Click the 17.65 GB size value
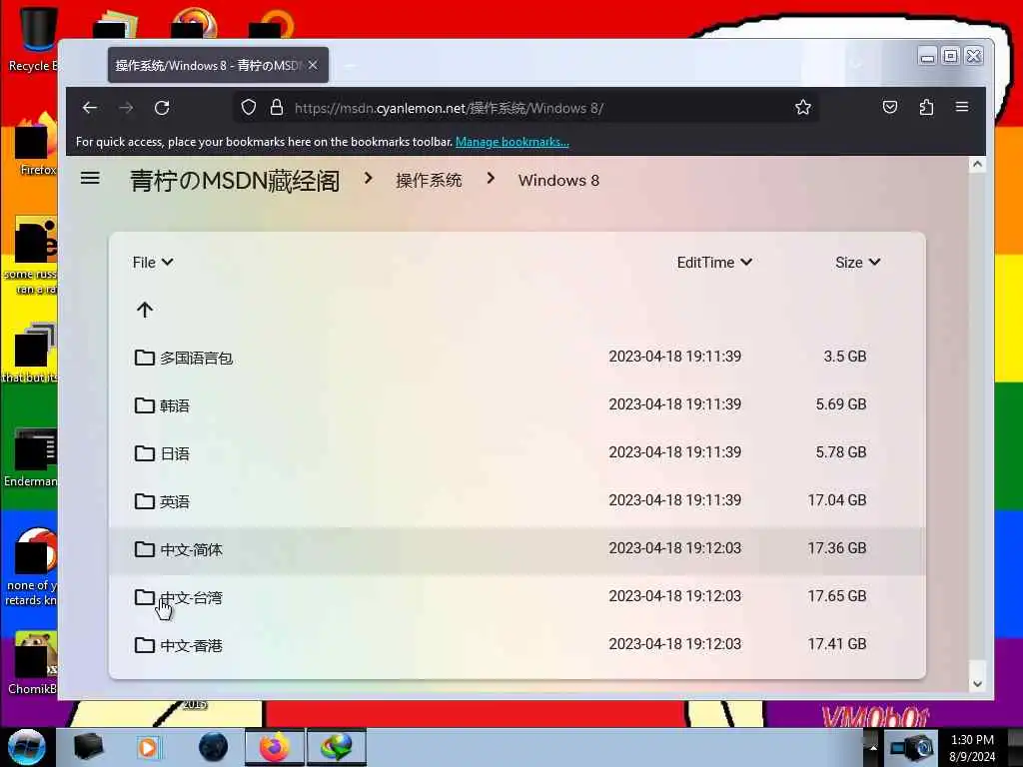 click(837, 596)
